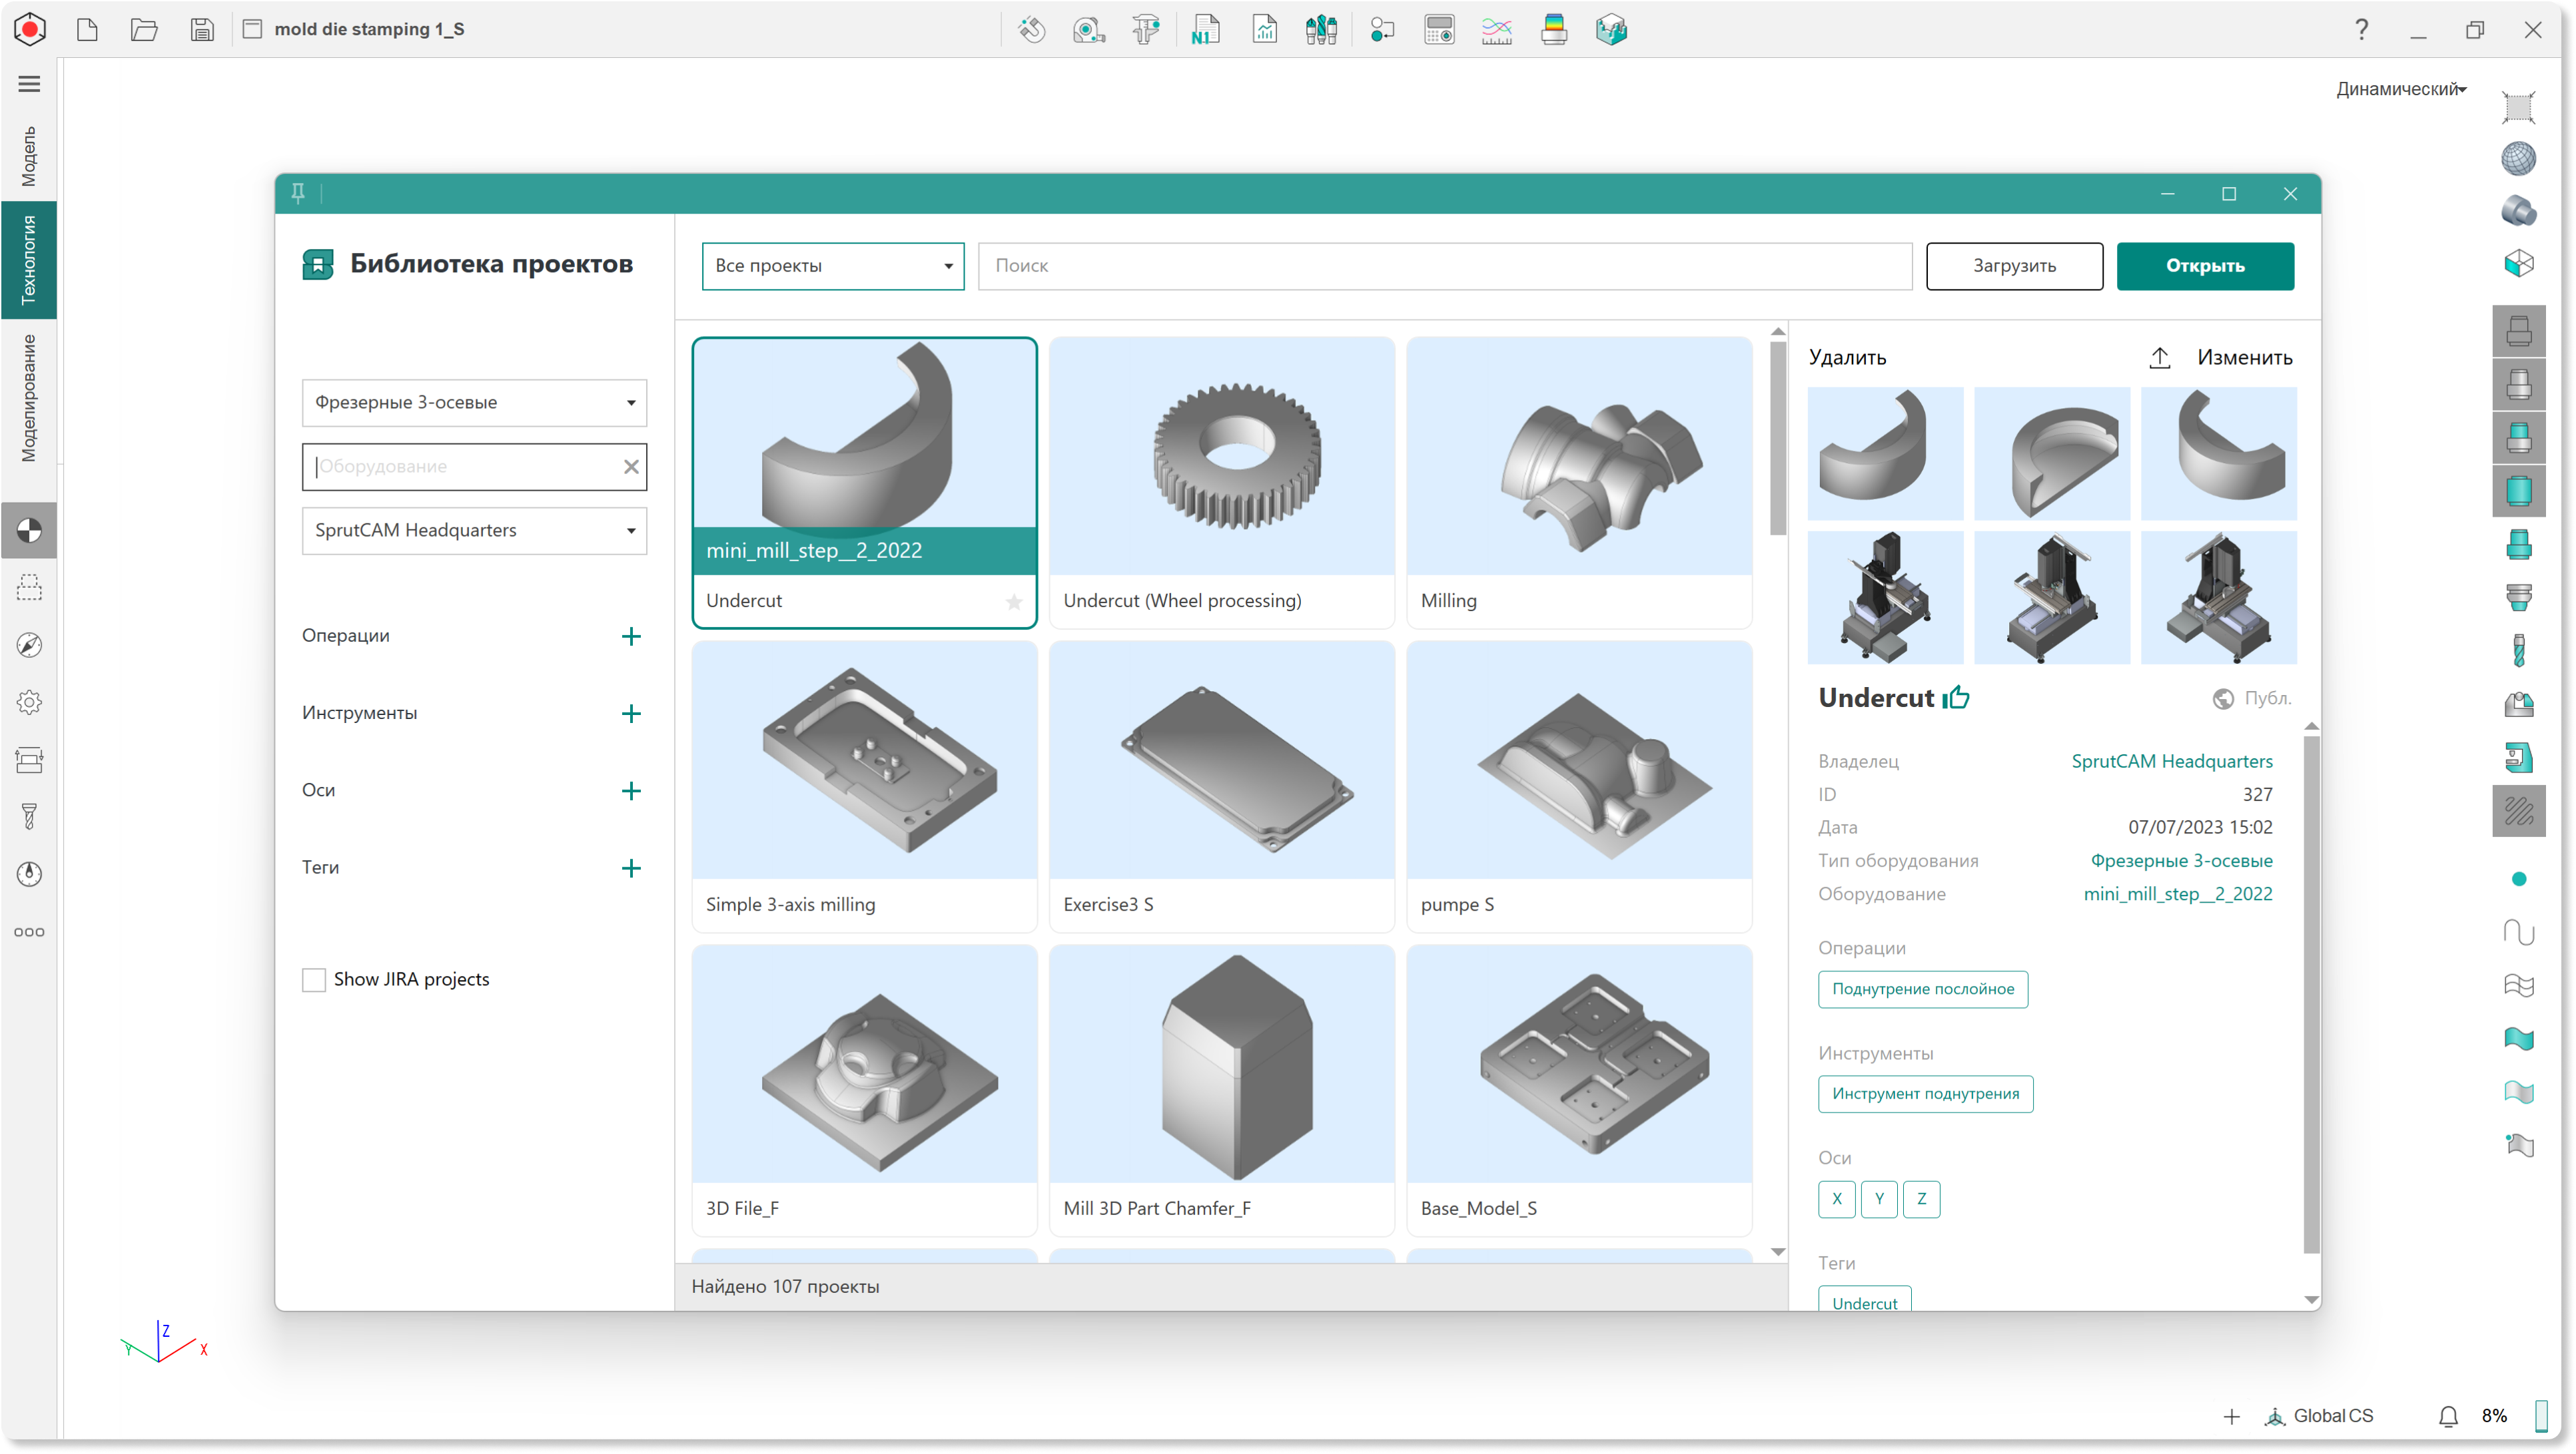Expand the Теги filter section
The width and height of the screenshot is (2576, 1454).
pyautogui.click(x=630, y=868)
